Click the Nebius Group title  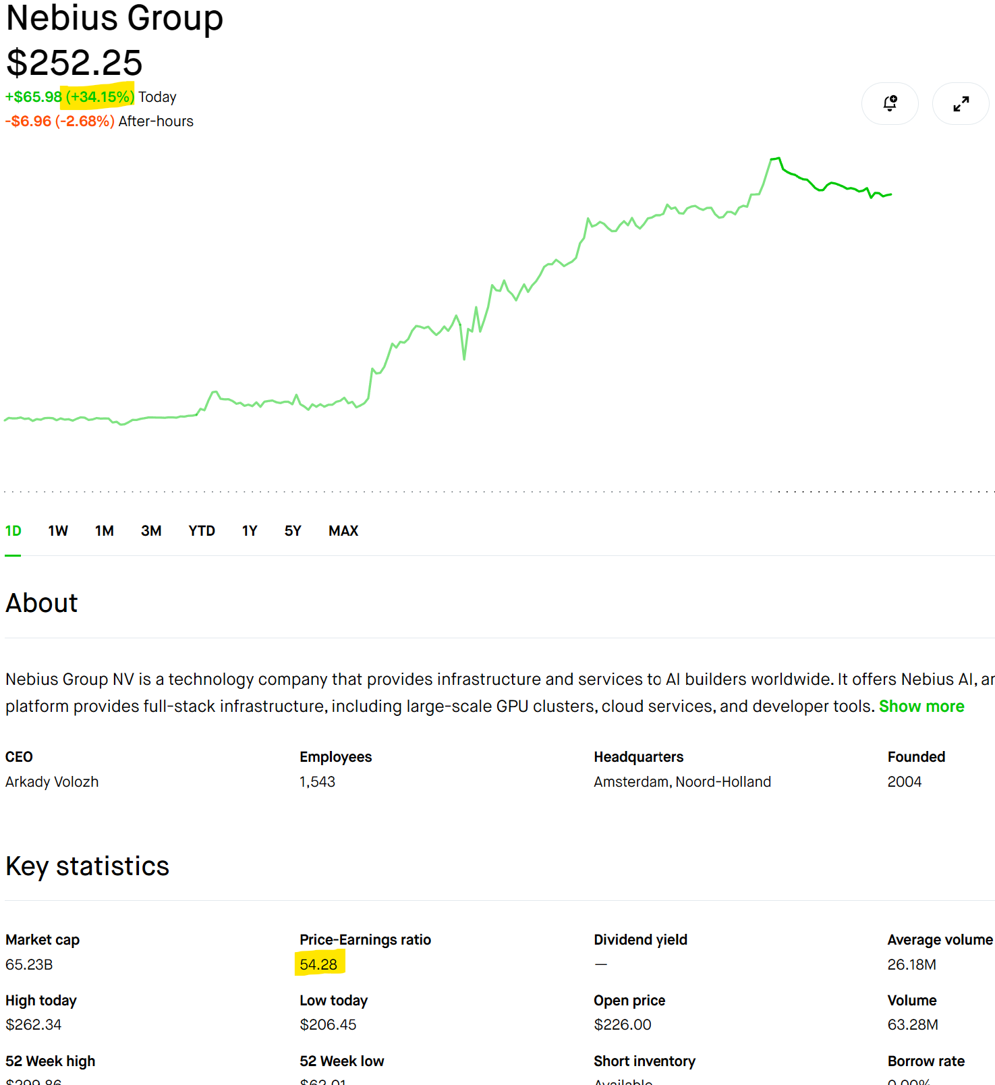coord(115,18)
